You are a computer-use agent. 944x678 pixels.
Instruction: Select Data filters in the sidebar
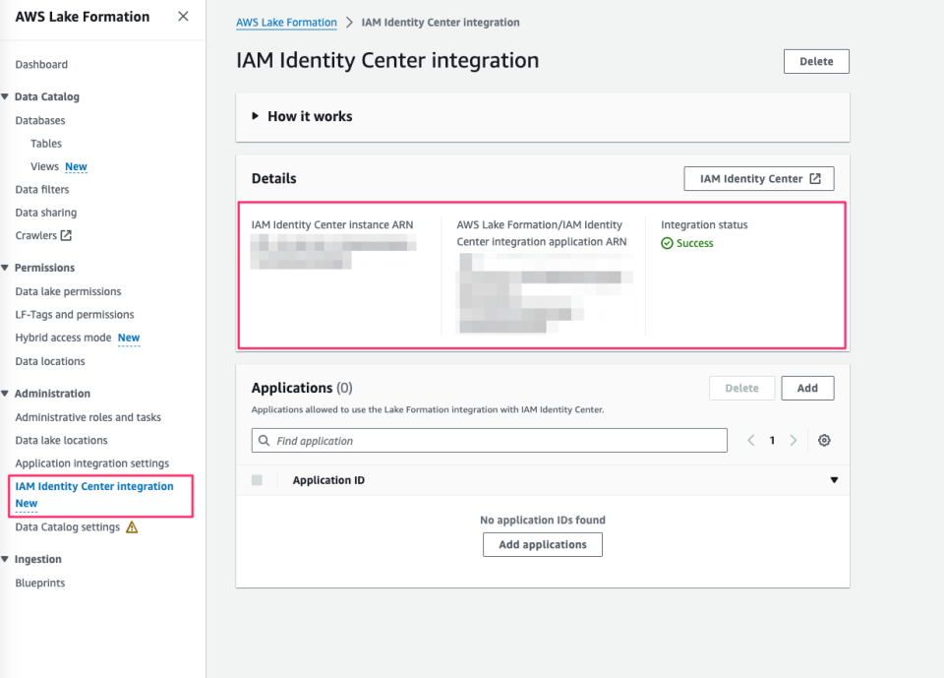click(41, 189)
